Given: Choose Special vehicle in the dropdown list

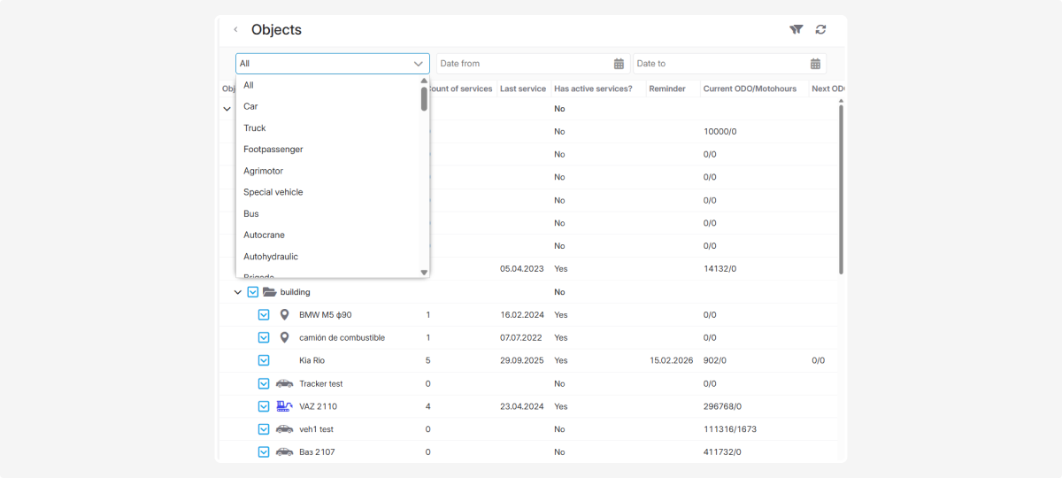Looking at the screenshot, I should point(273,192).
